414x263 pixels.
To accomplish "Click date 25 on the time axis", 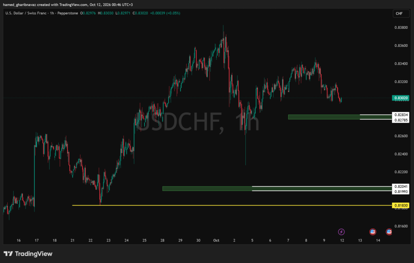I will tap(144, 240).
